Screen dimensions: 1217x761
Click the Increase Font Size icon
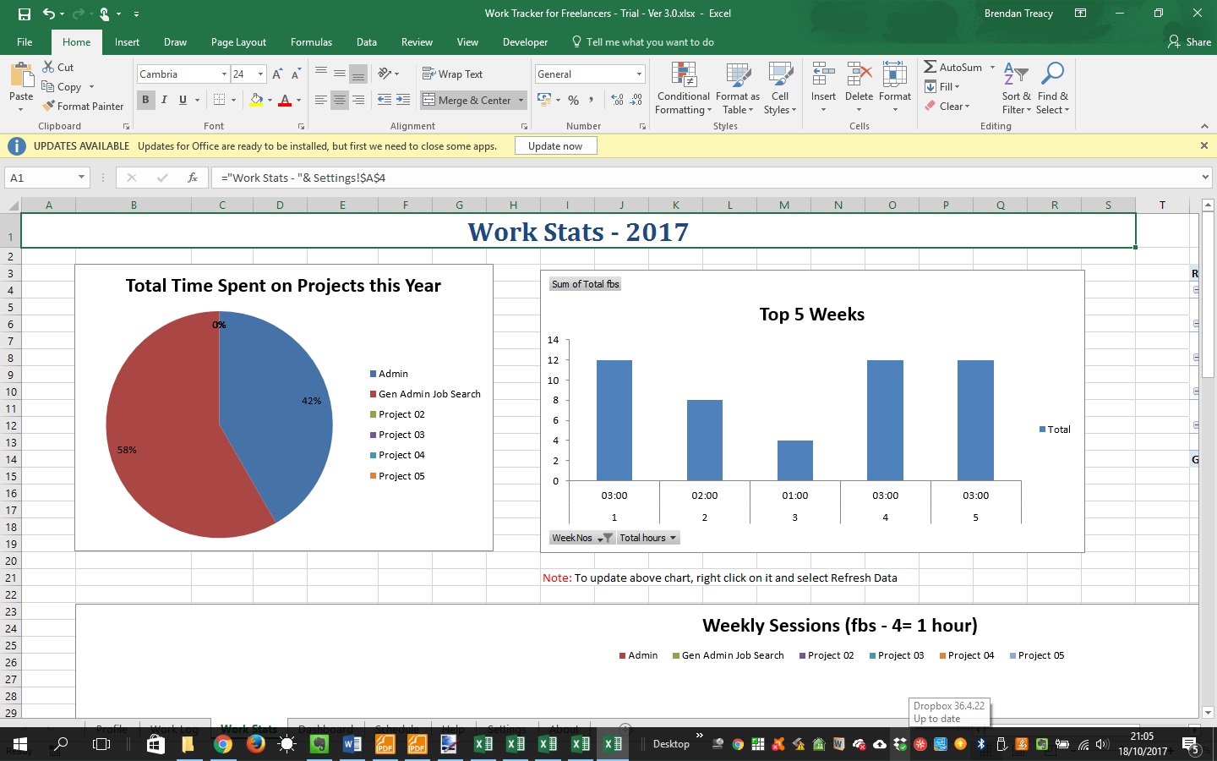tap(277, 74)
